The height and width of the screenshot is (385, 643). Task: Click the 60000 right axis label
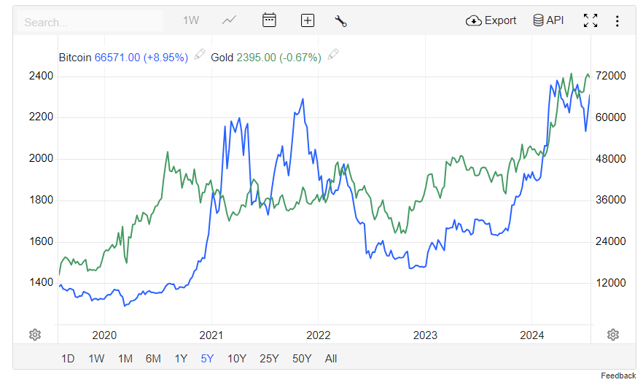click(611, 117)
